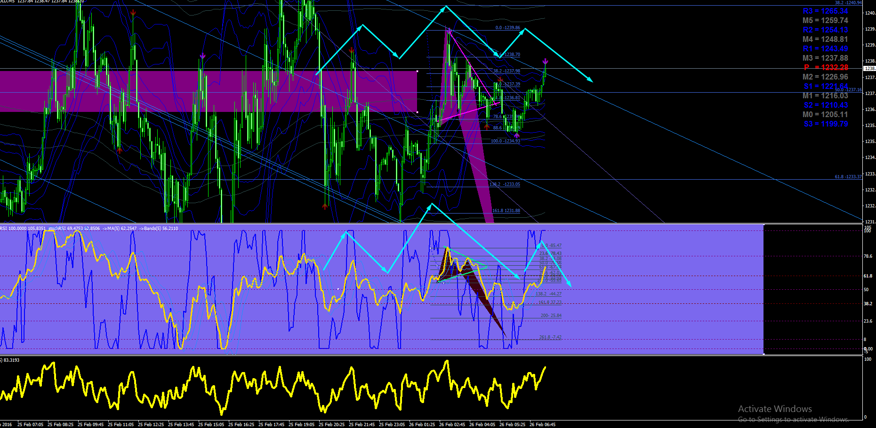The width and height of the screenshot is (876, 428).
Task: Click the stochRSI 69.4753 62.8506 indicator label
Action: 74,229
